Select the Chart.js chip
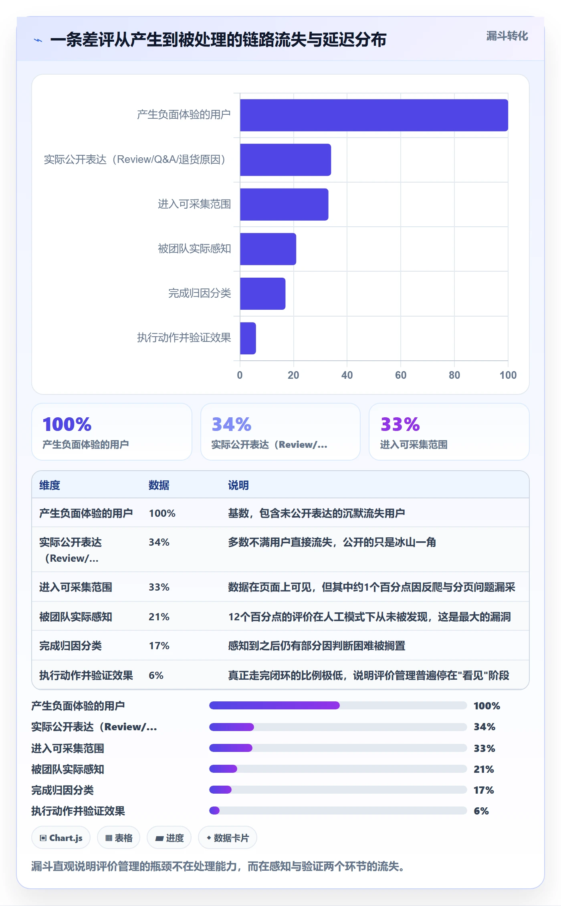 (61, 838)
